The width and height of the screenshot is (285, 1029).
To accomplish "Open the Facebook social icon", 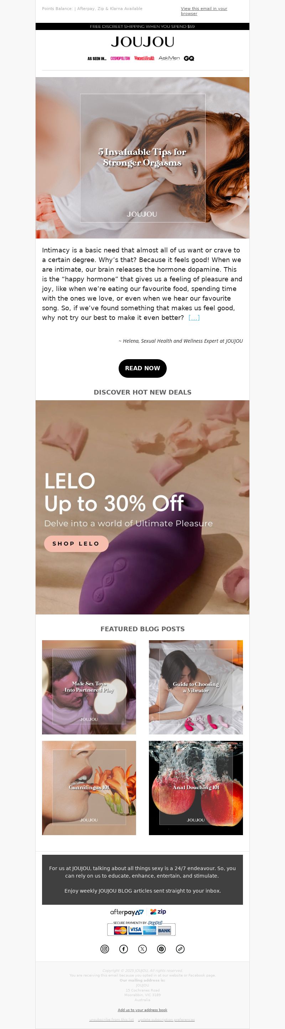I will [x=124, y=949].
